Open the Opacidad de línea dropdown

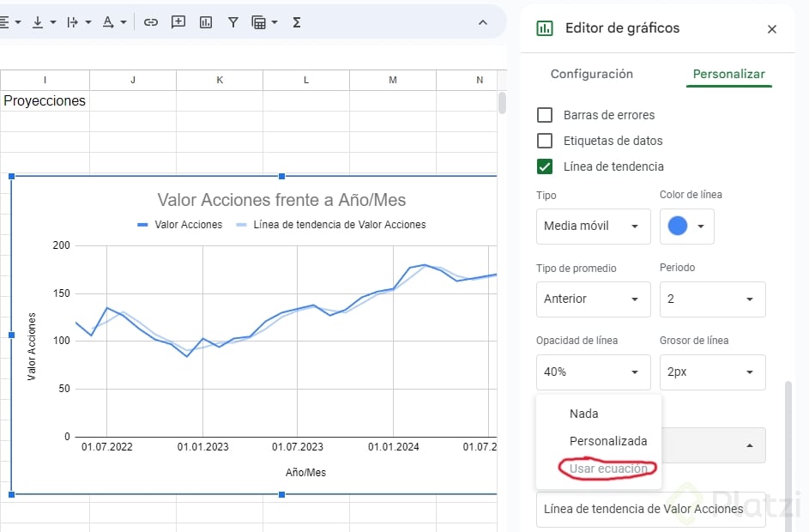click(x=591, y=372)
